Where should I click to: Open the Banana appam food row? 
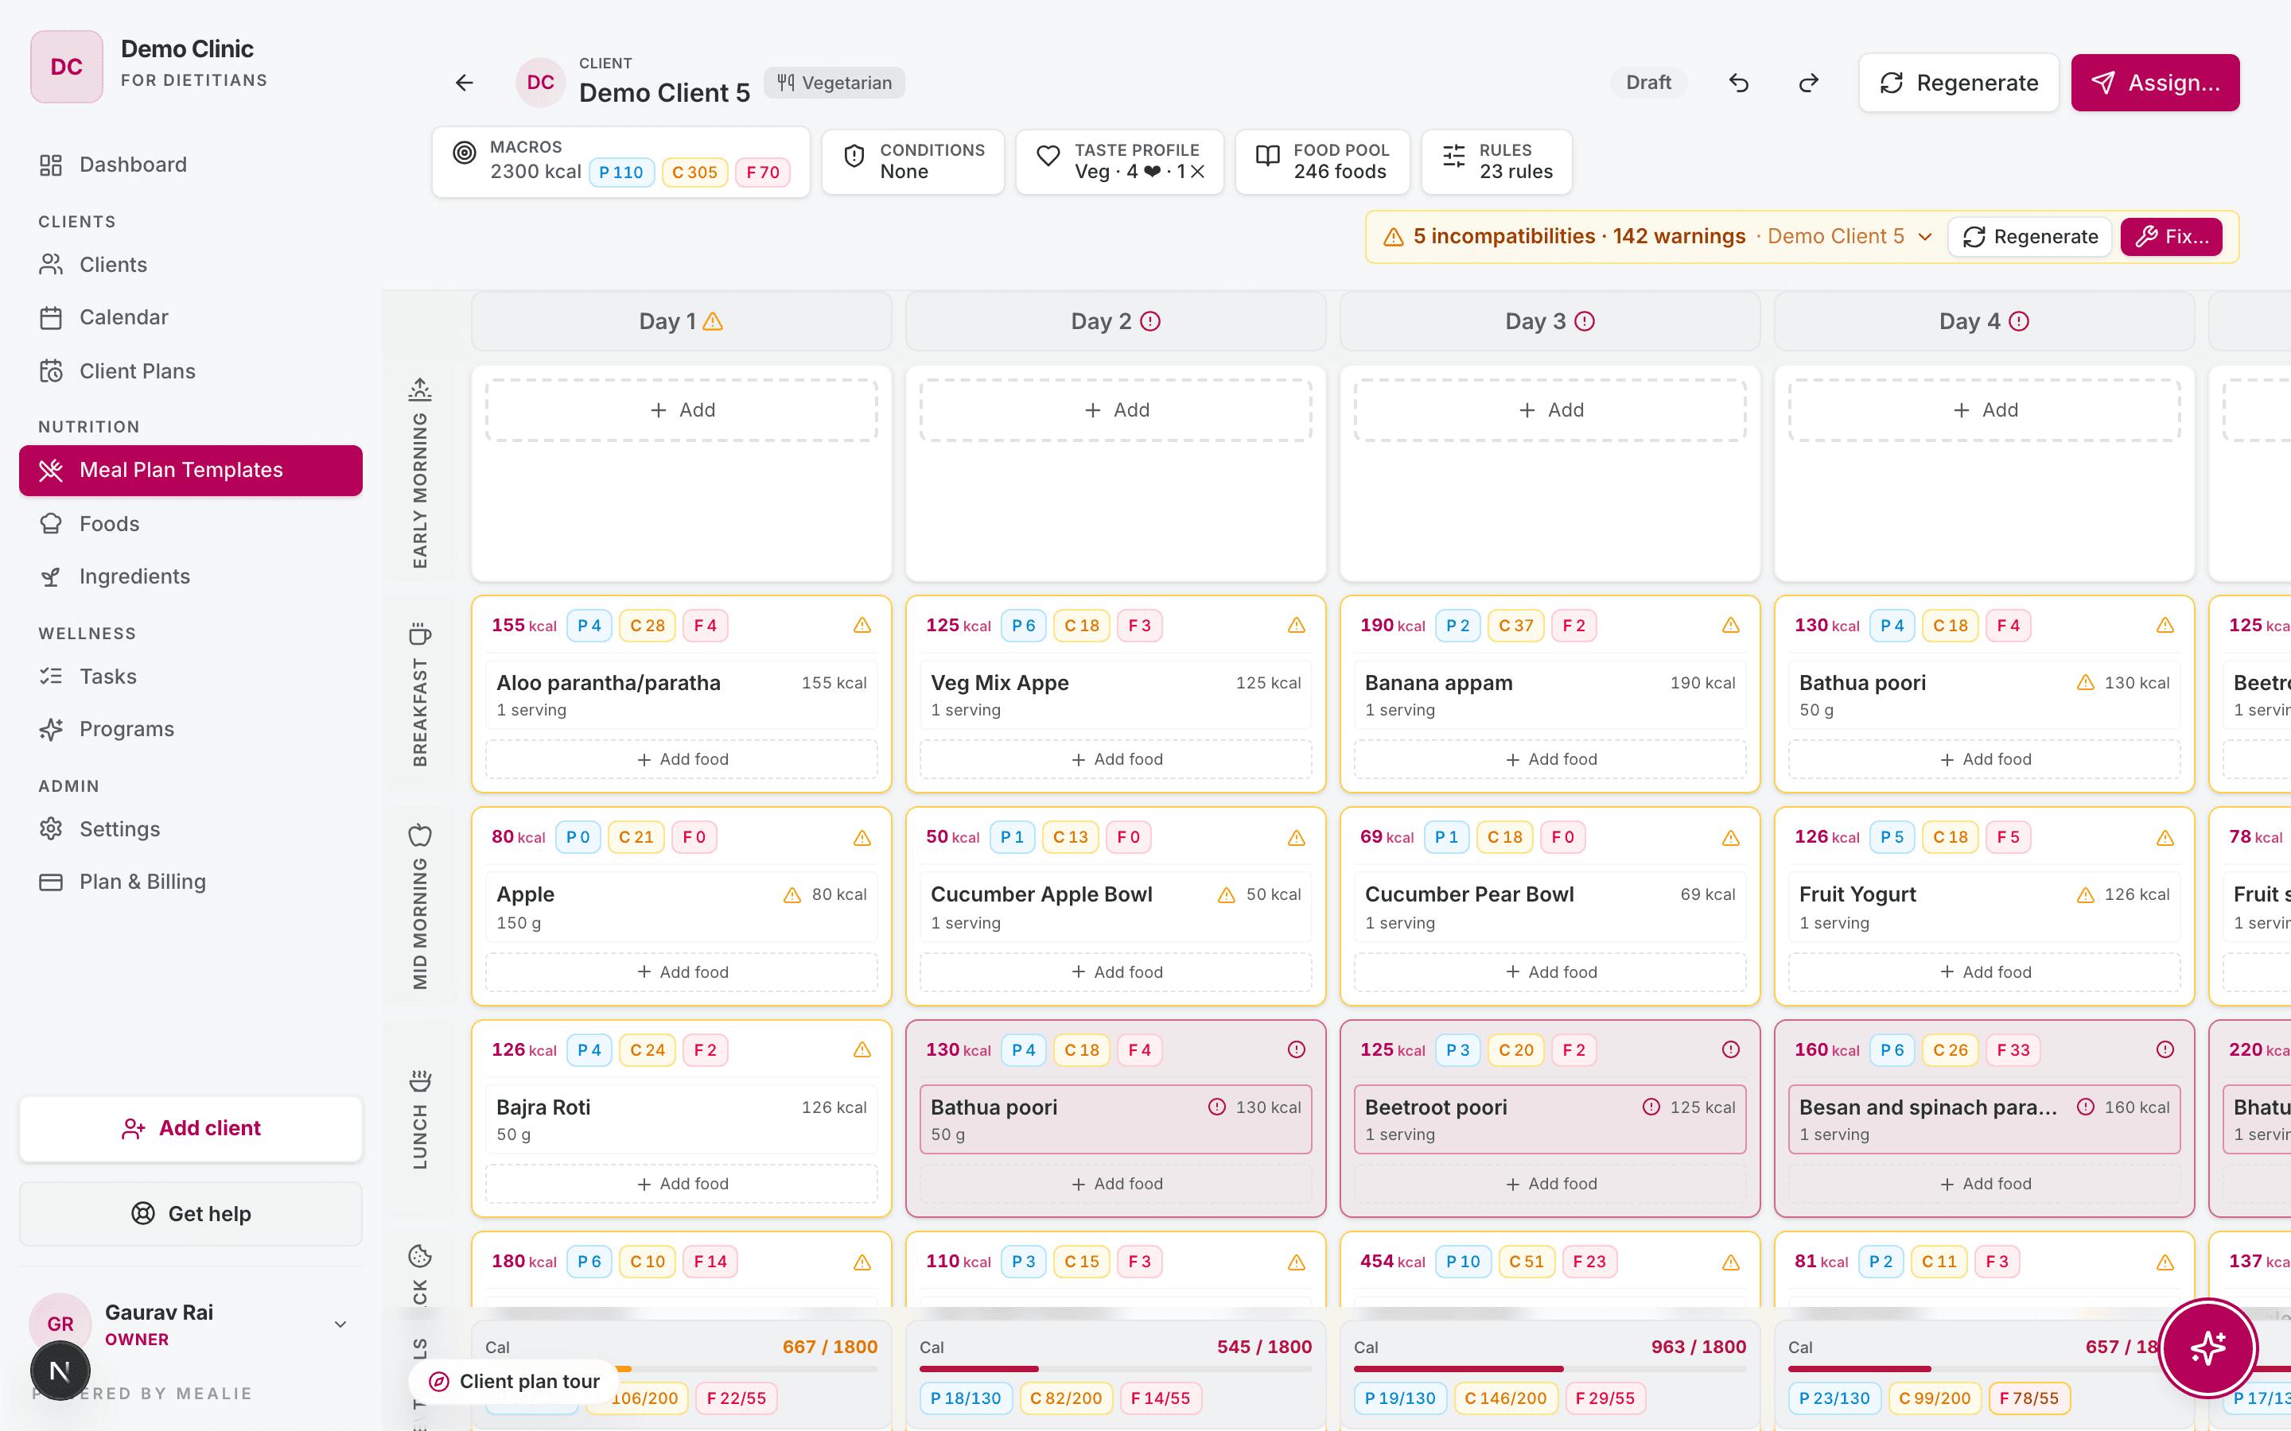coord(1550,696)
